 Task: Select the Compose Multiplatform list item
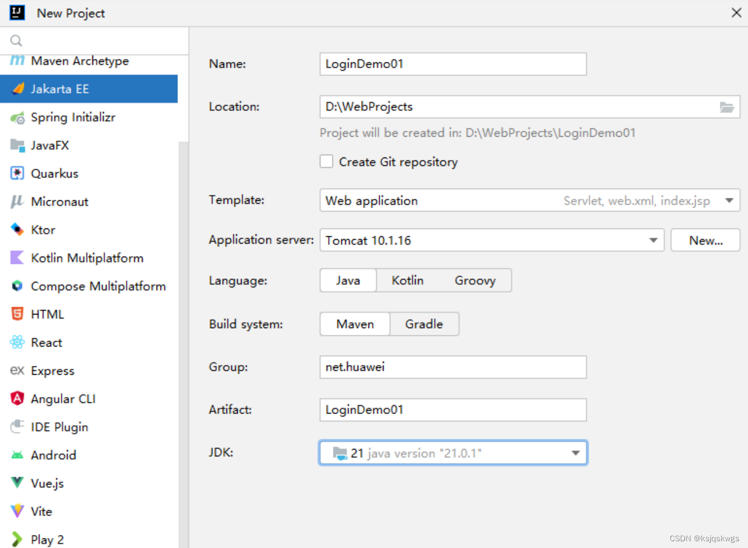(x=89, y=286)
